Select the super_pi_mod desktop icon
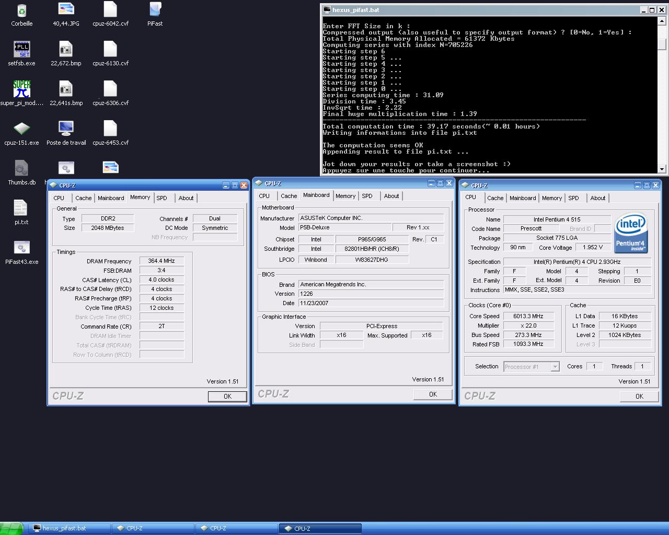The image size is (669, 535). click(21, 89)
